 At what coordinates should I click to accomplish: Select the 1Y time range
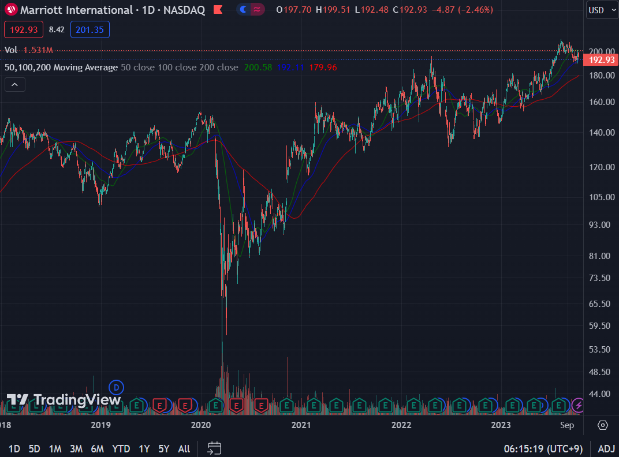click(144, 449)
